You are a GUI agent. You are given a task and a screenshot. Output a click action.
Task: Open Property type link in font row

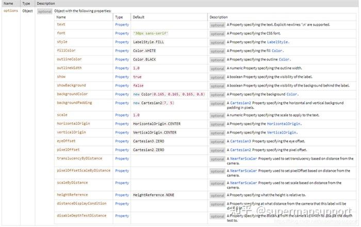pyautogui.click(x=122, y=33)
